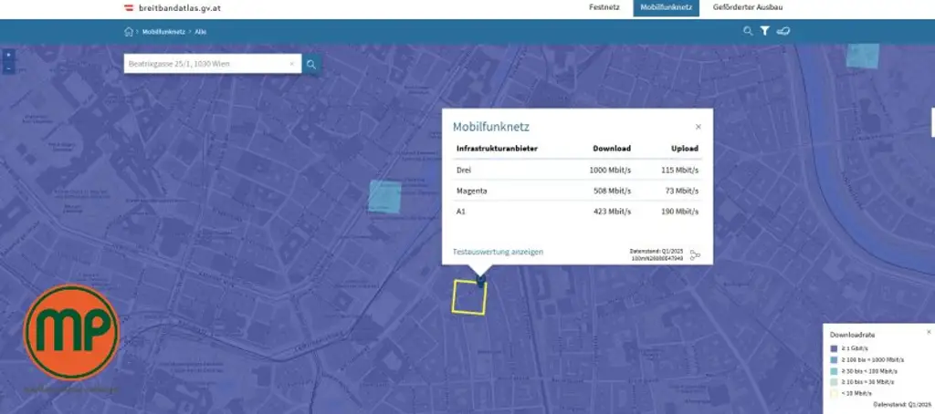Select the Mobilfunknetz tab
This screenshot has width=935, height=414.
pos(665,8)
